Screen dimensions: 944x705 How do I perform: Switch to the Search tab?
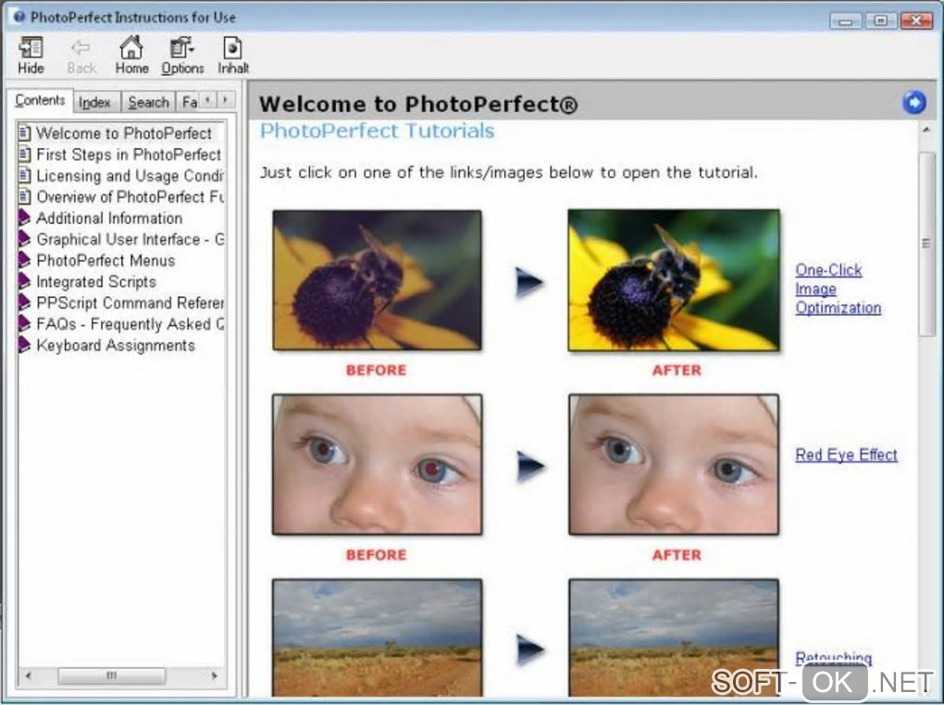[x=148, y=103]
